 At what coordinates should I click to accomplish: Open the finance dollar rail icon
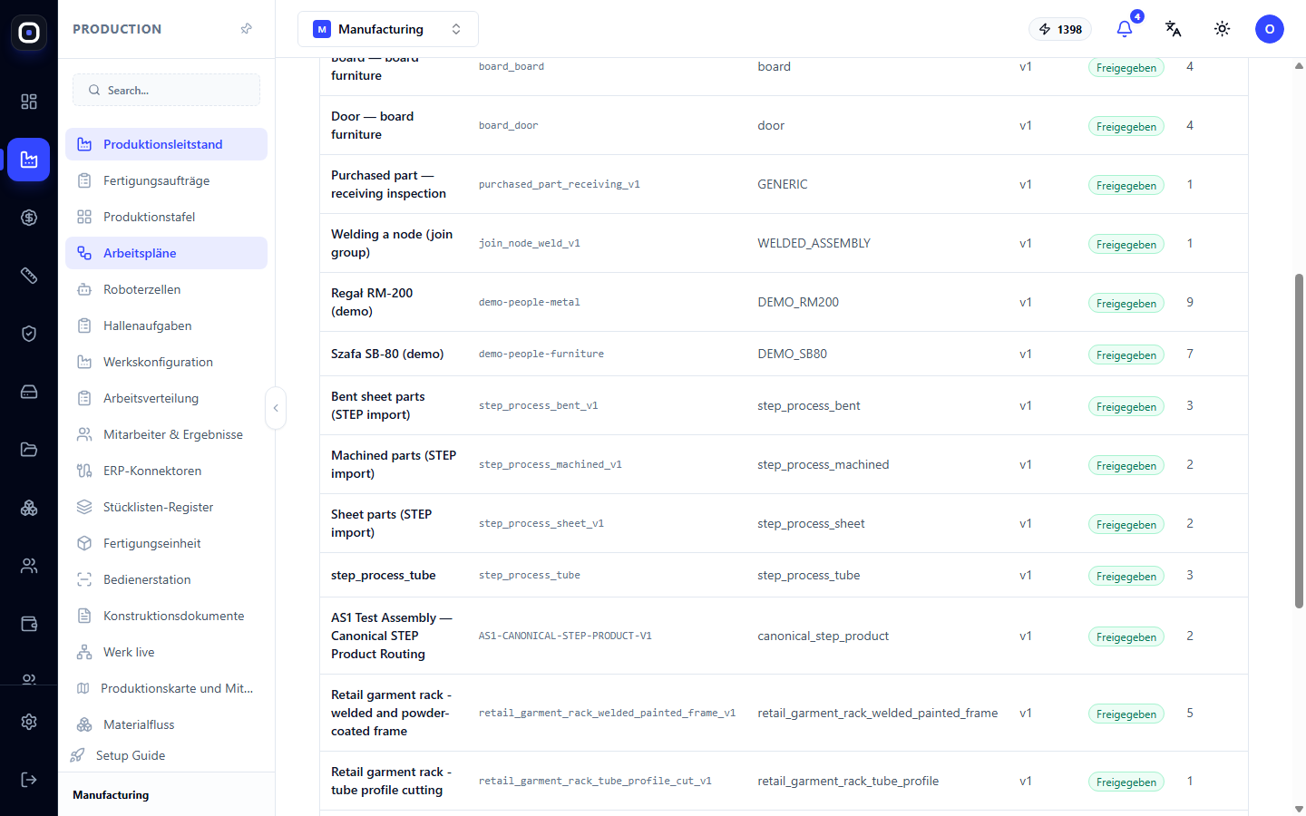tap(29, 218)
